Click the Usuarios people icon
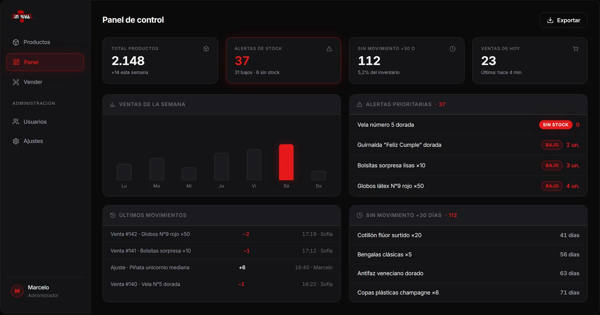Viewport: 600px width, 315px height. [16, 122]
